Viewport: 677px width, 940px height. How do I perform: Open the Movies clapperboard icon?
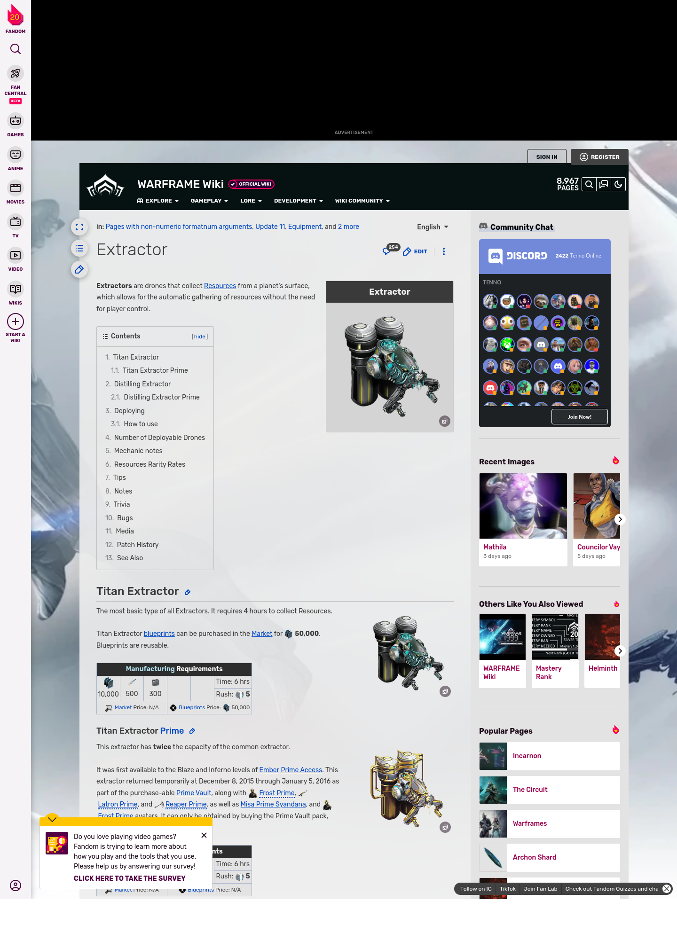(x=16, y=188)
